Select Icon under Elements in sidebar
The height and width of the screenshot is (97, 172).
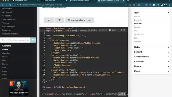coord(4,68)
